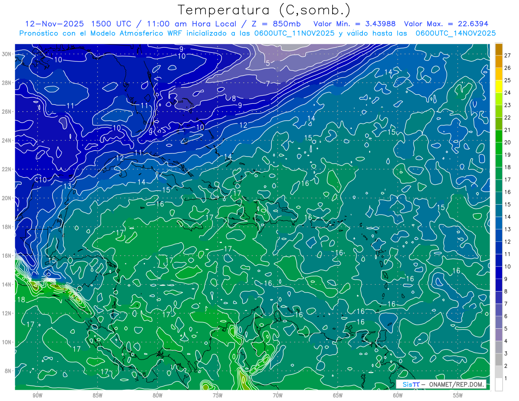Image resolution: width=519 pixels, height=401 pixels.
Task: Click the 'Temperatura (C,somb.)' chart title
Action: click(264, 10)
